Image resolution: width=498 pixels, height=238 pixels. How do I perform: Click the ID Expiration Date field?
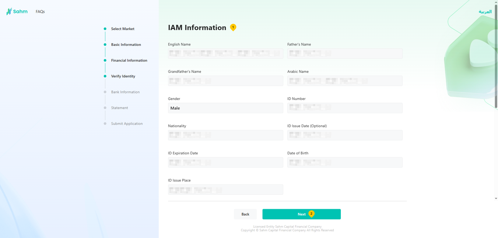tap(225, 163)
